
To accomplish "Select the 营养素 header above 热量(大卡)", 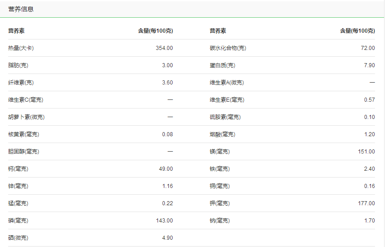I will (x=16, y=31).
